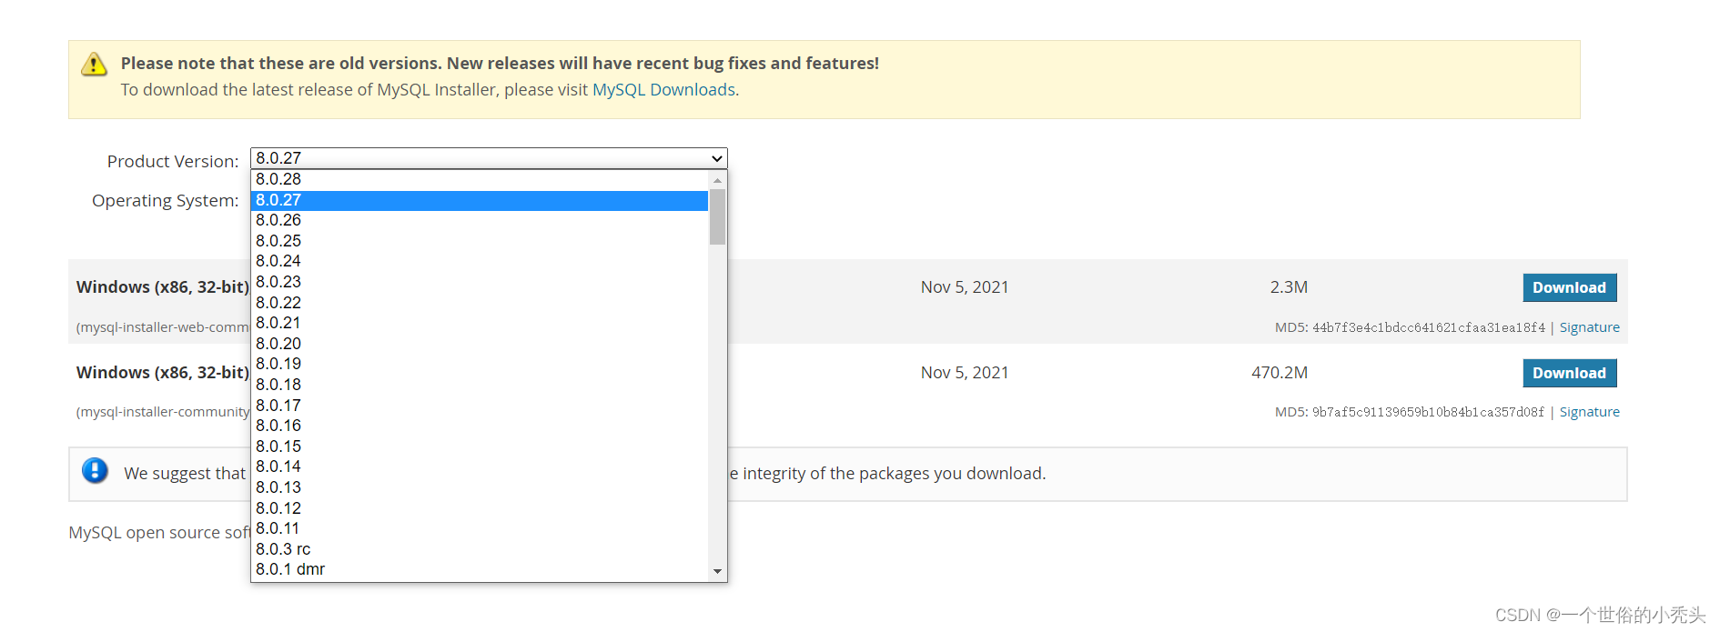Select version 8.0.12 option
This screenshot has height=632, width=1720.
coord(480,508)
